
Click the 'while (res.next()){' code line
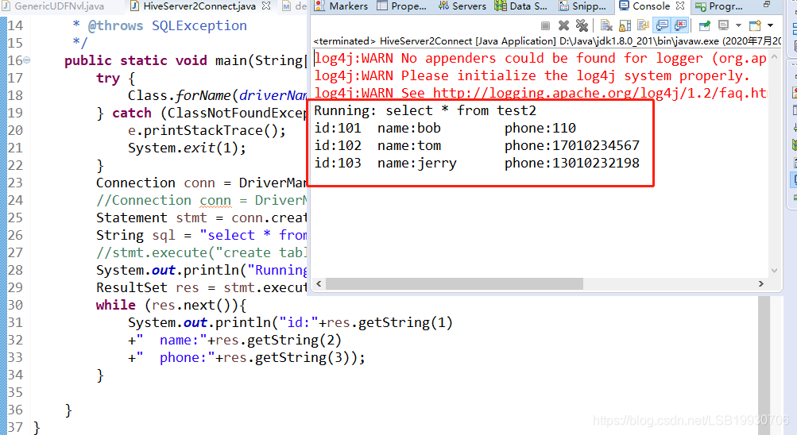pyautogui.click(x=172, y=305)
